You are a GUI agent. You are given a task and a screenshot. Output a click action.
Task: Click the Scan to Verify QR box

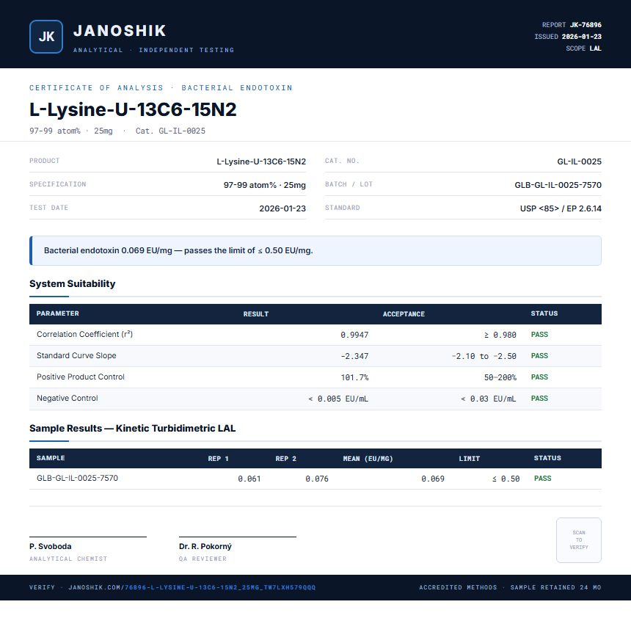579,540
